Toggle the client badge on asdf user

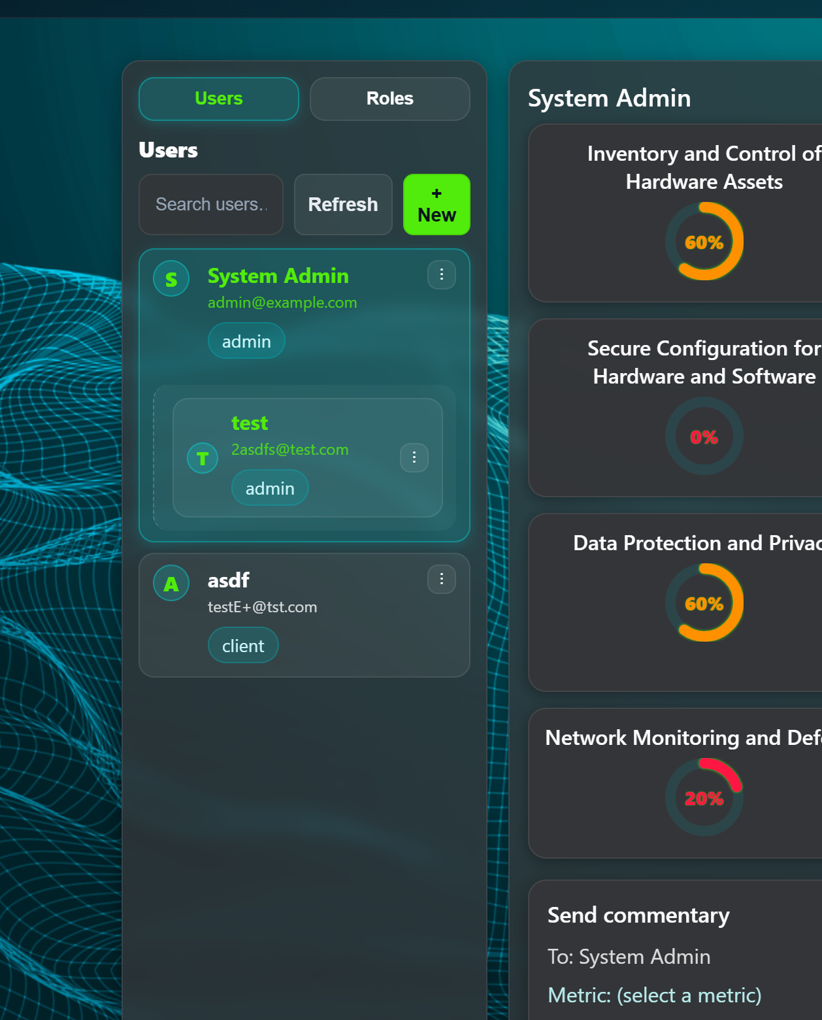pos(243,645)
